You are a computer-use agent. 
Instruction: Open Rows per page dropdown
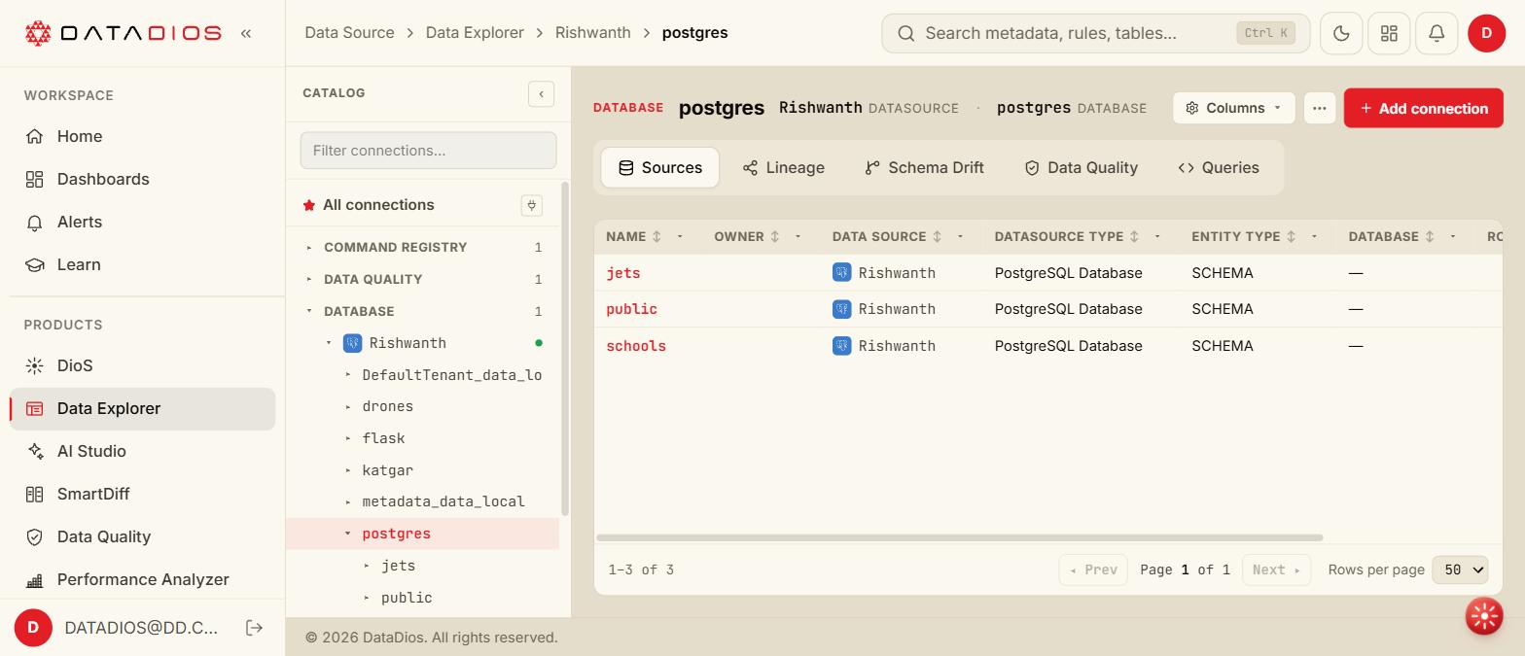coord(1460,570)
